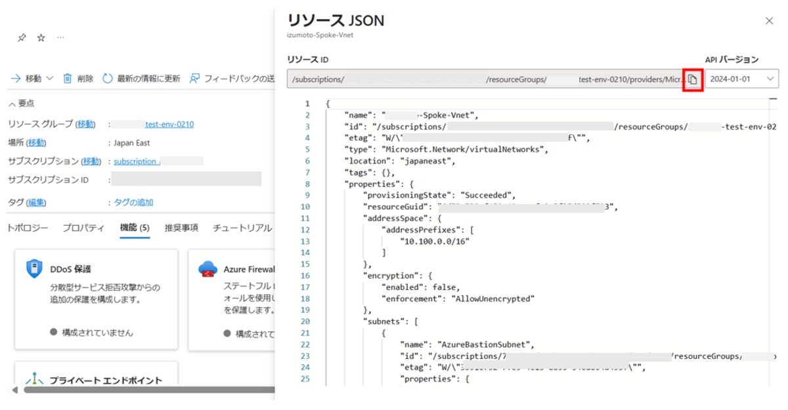Collapse the 要点 section
Viewport: 788px width, 410px height.
pos(22,103)
